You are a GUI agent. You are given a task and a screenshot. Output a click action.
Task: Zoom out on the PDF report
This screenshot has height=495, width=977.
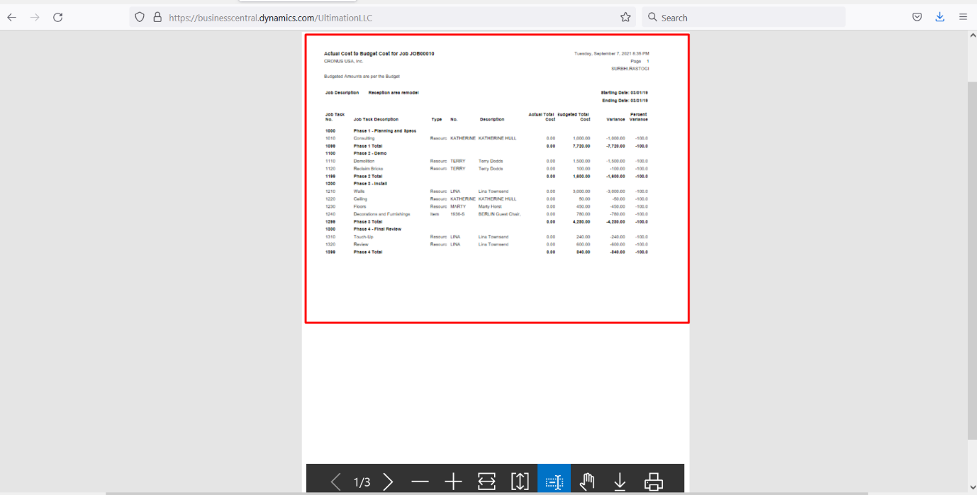click(x=420, y=482)
